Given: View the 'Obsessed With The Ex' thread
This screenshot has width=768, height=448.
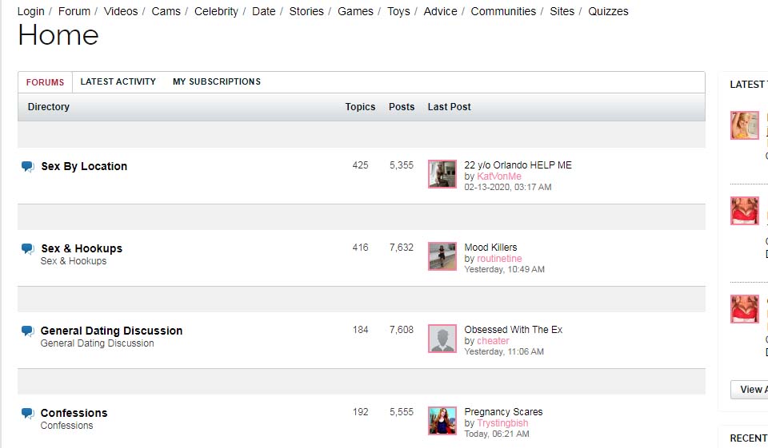Looking at the screenshot, I should coord(513,330).
